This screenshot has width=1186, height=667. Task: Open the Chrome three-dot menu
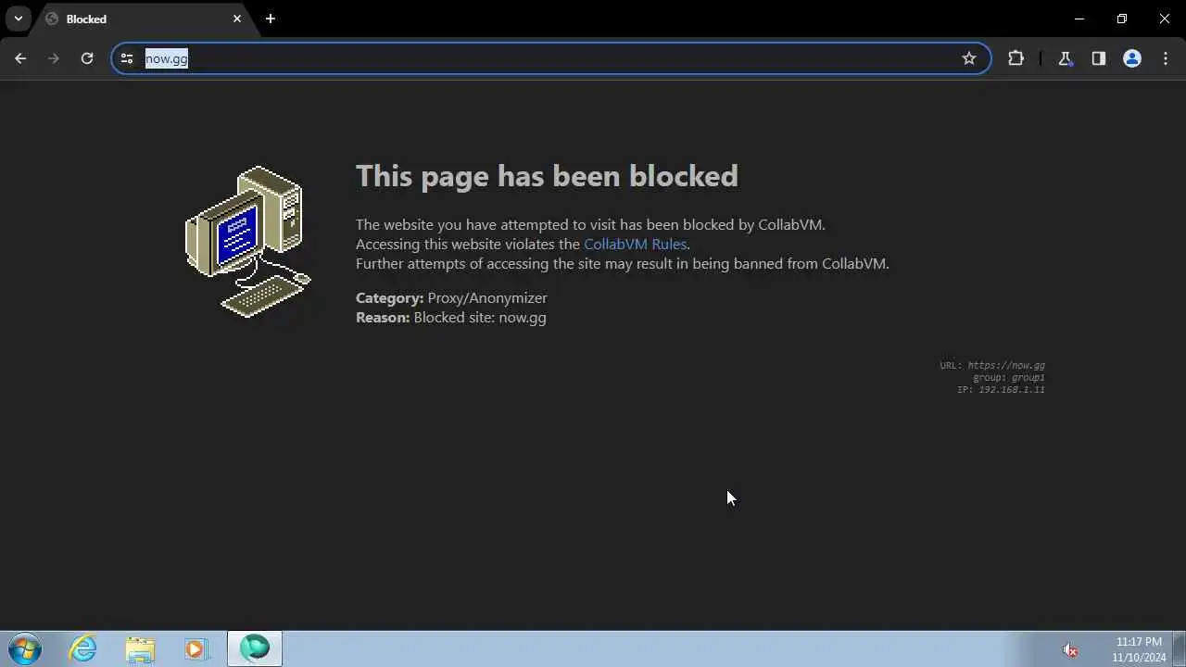1166,58
